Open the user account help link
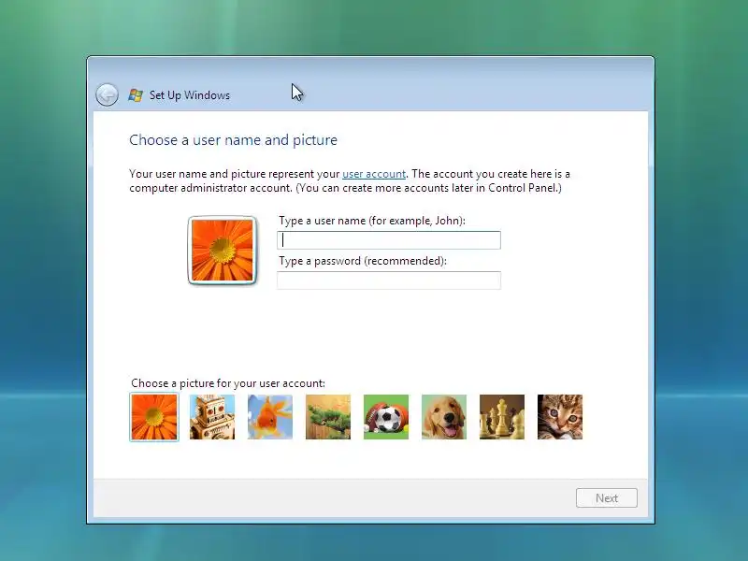 coord(374,174)
